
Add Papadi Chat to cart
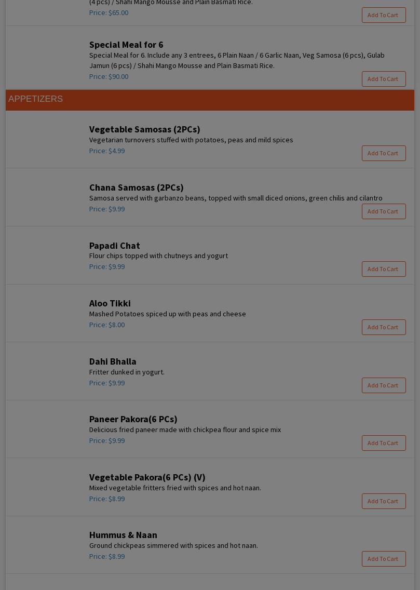pyautogui.click(x=384, y=269)
